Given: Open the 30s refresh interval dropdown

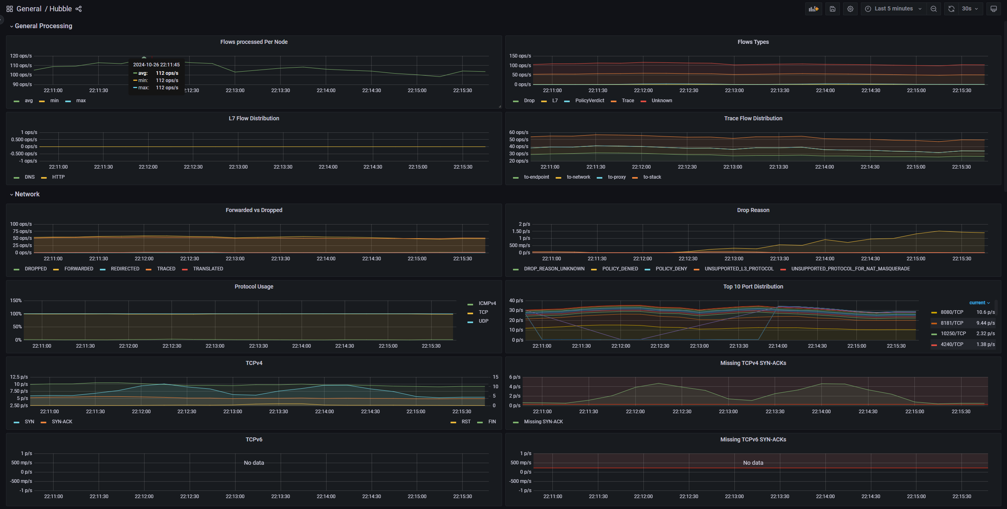Looking at the screenshot, I should [x=970, y=9].
